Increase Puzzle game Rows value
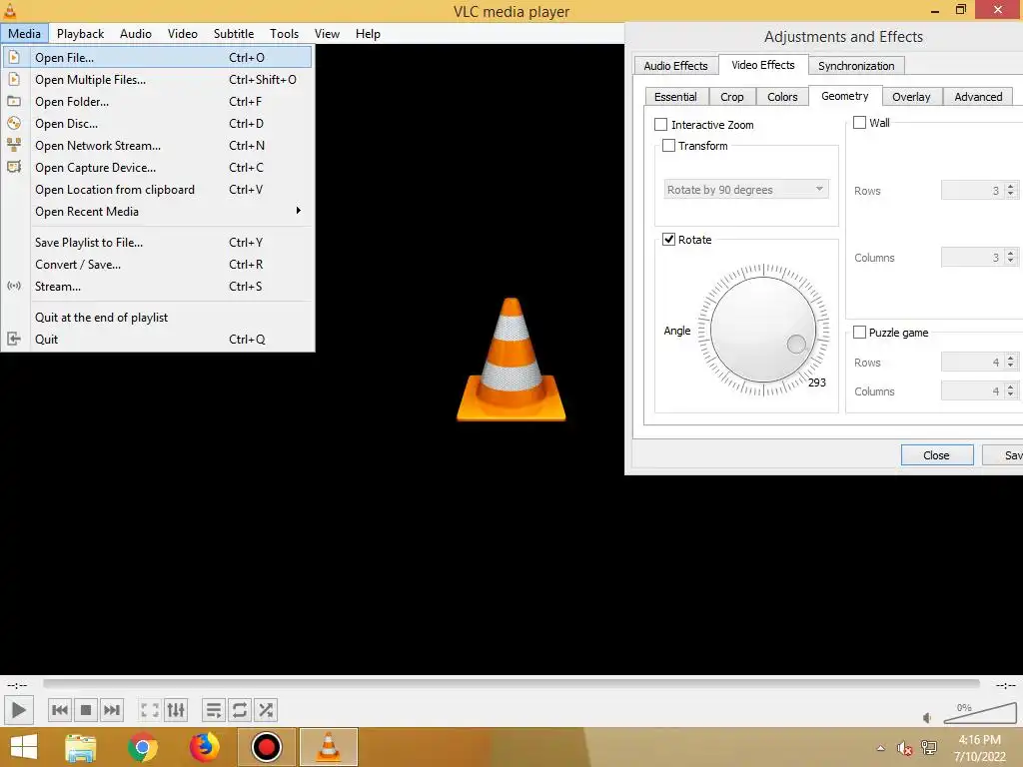 (x=1011, y=358)
